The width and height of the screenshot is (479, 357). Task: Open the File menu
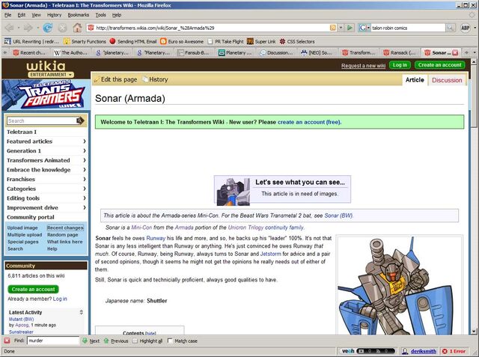8,15
